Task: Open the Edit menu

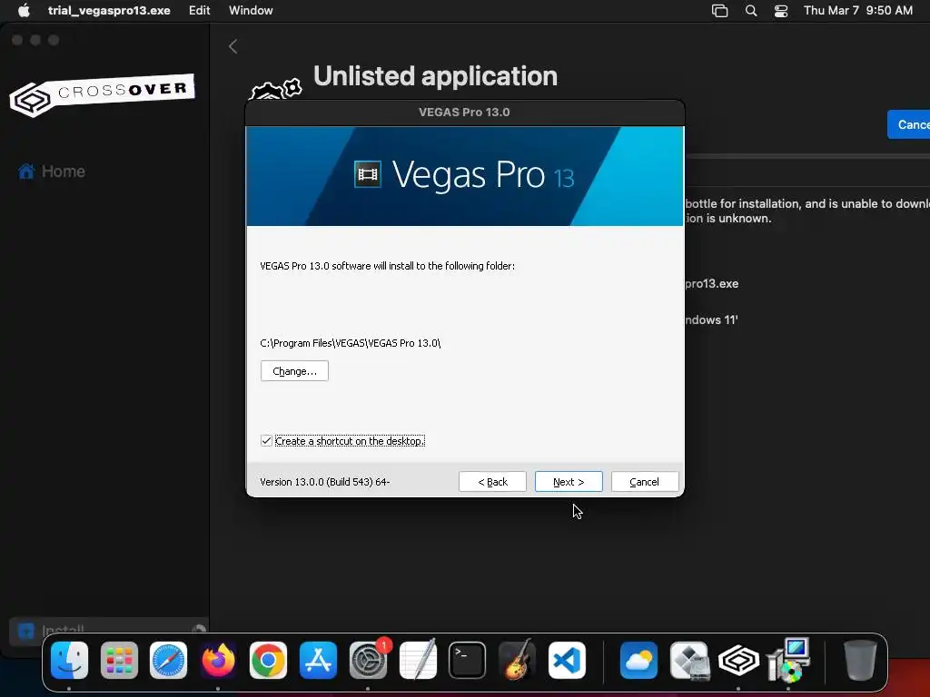Action: click(x=199, y=11)
